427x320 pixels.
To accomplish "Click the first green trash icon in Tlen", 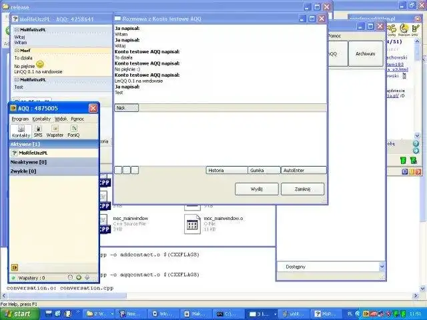I will point(403,160).
